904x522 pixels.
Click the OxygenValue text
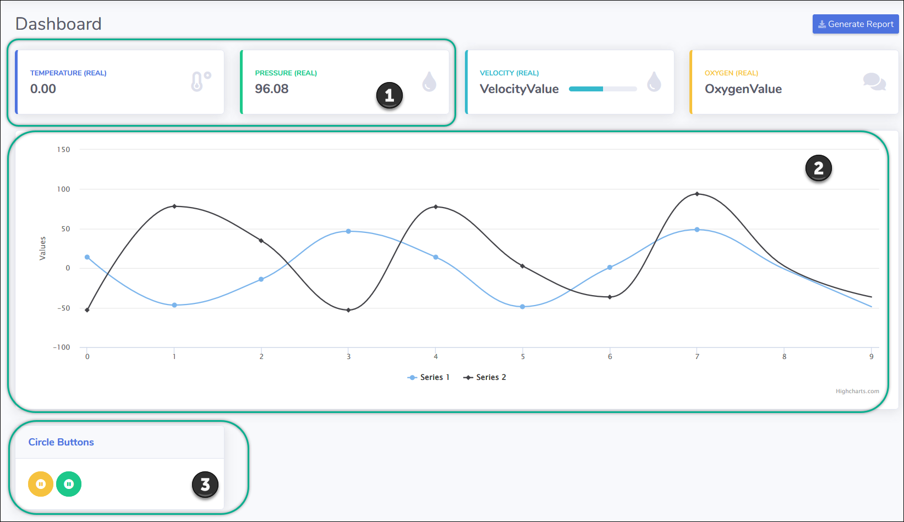tap(743, 89)
